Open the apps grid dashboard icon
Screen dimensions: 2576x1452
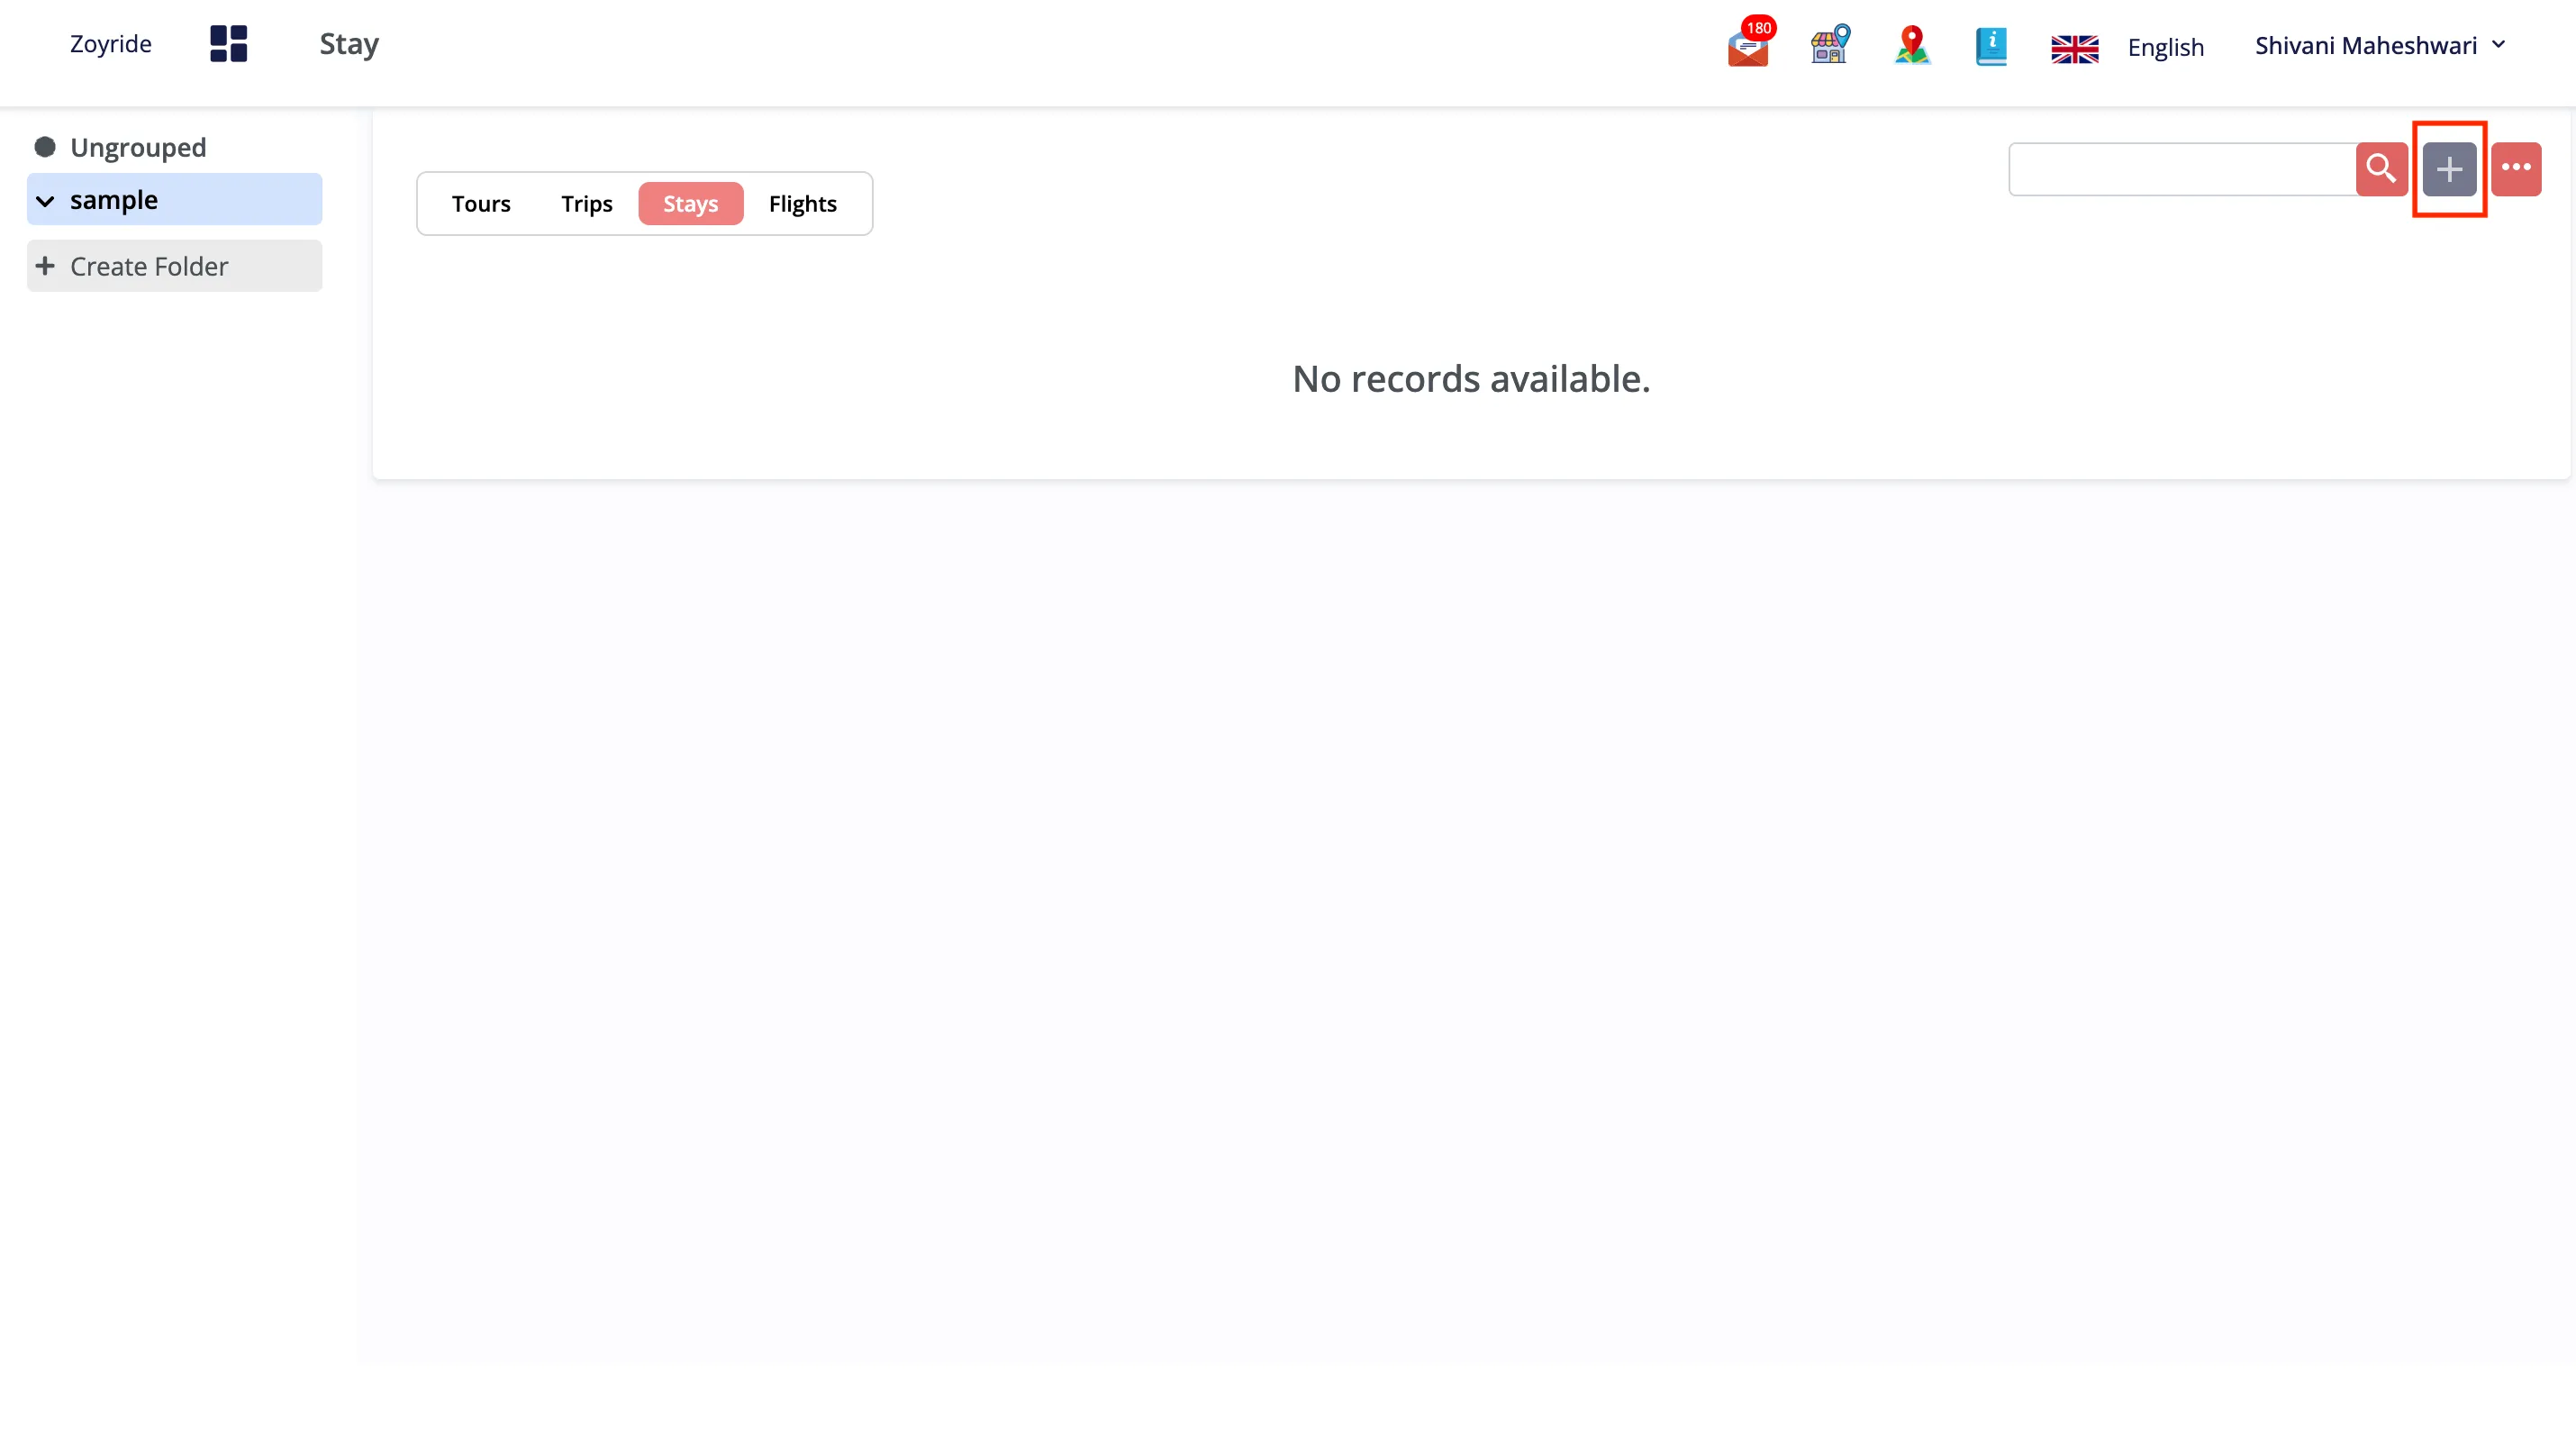point(228,44)
